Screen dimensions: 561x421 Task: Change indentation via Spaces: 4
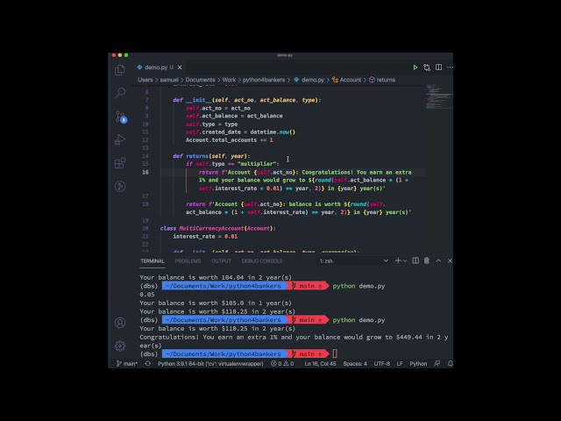355,364
